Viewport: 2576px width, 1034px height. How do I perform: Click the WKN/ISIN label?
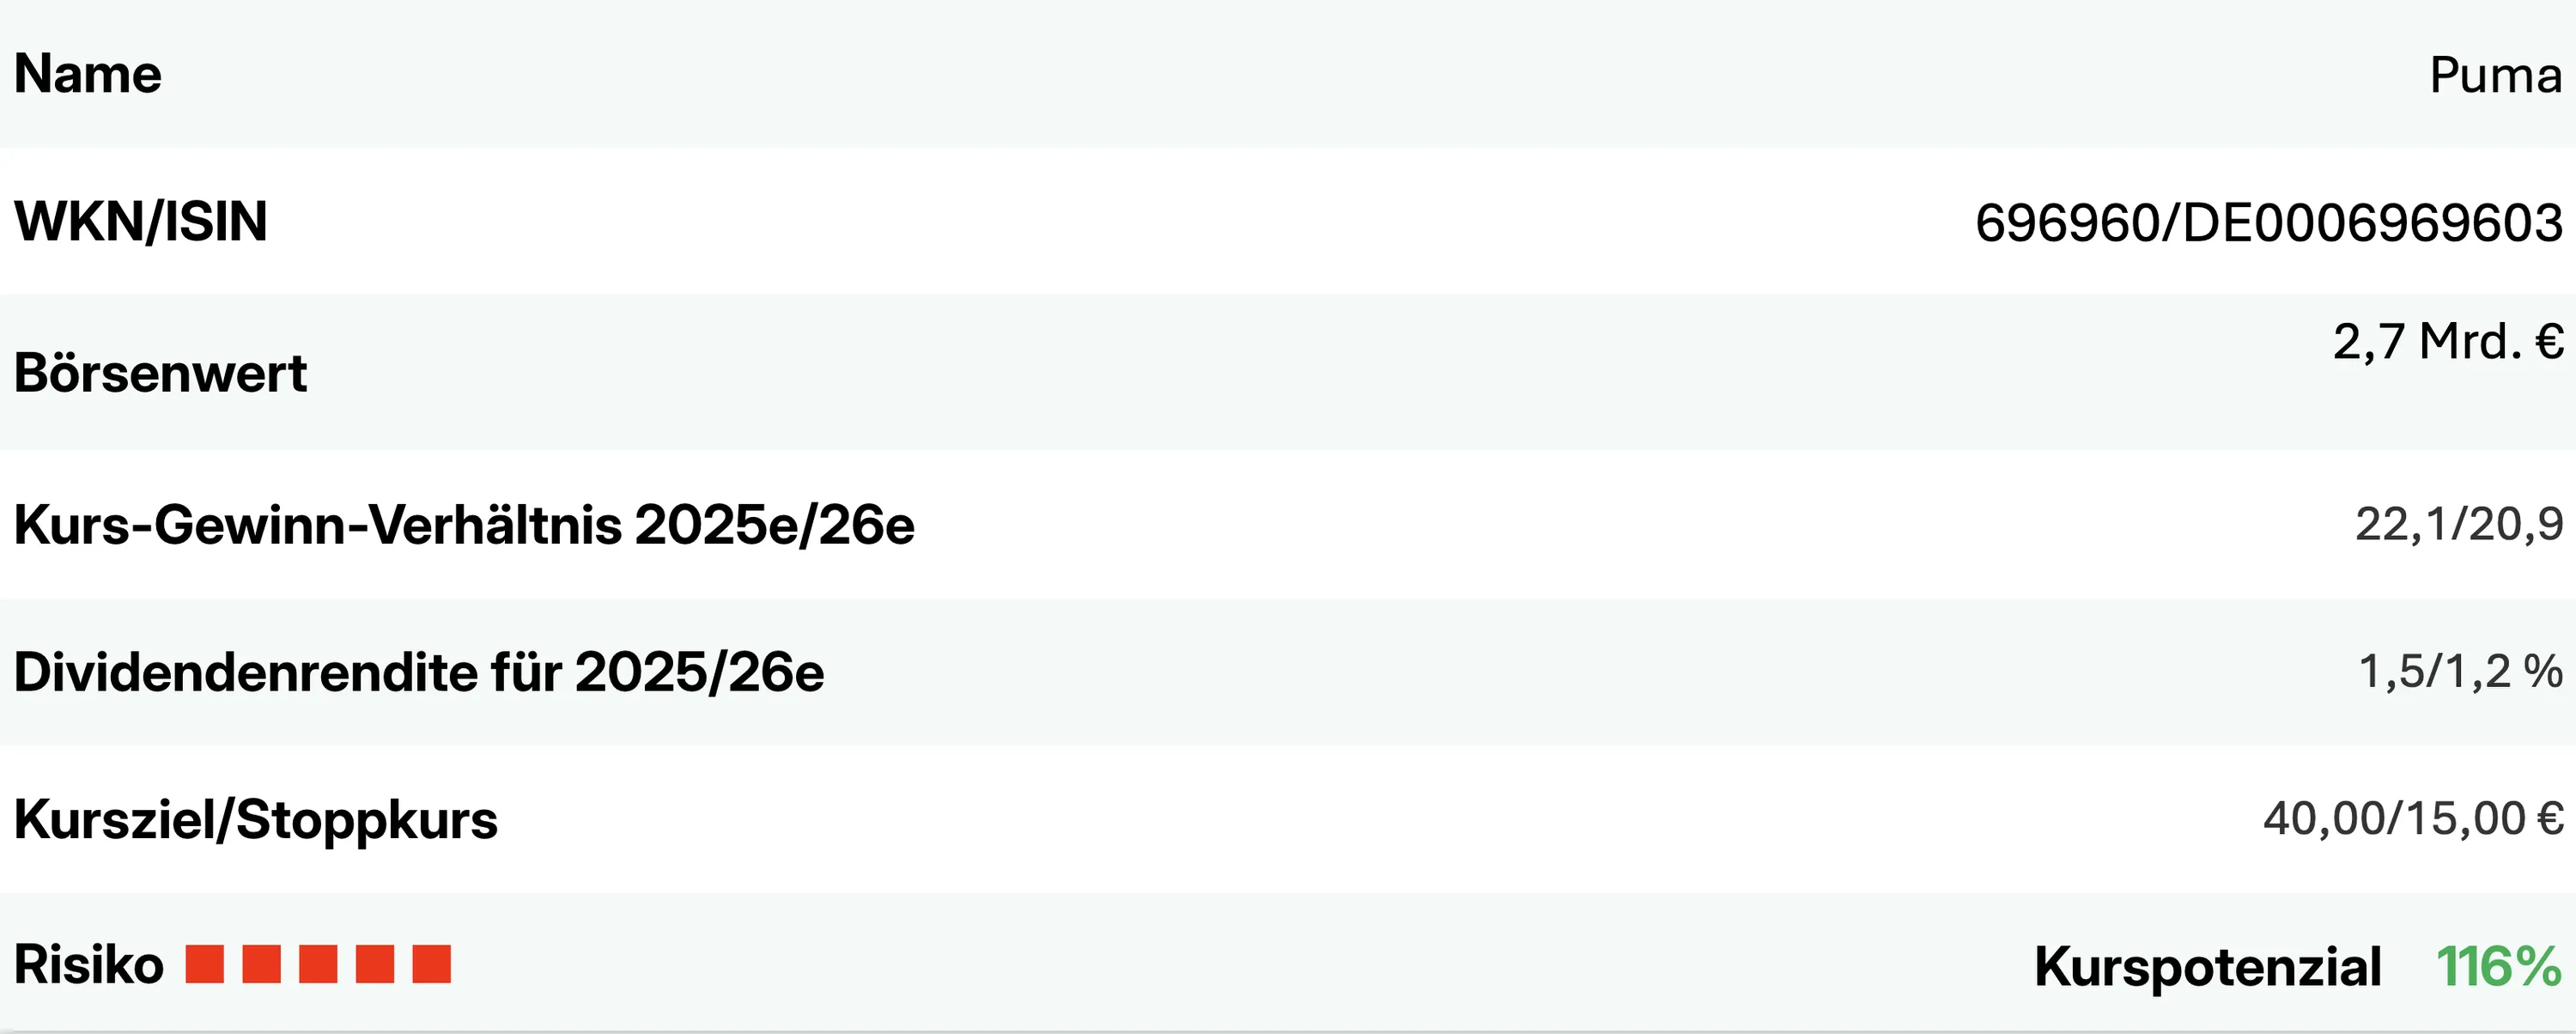pos(141,221)
